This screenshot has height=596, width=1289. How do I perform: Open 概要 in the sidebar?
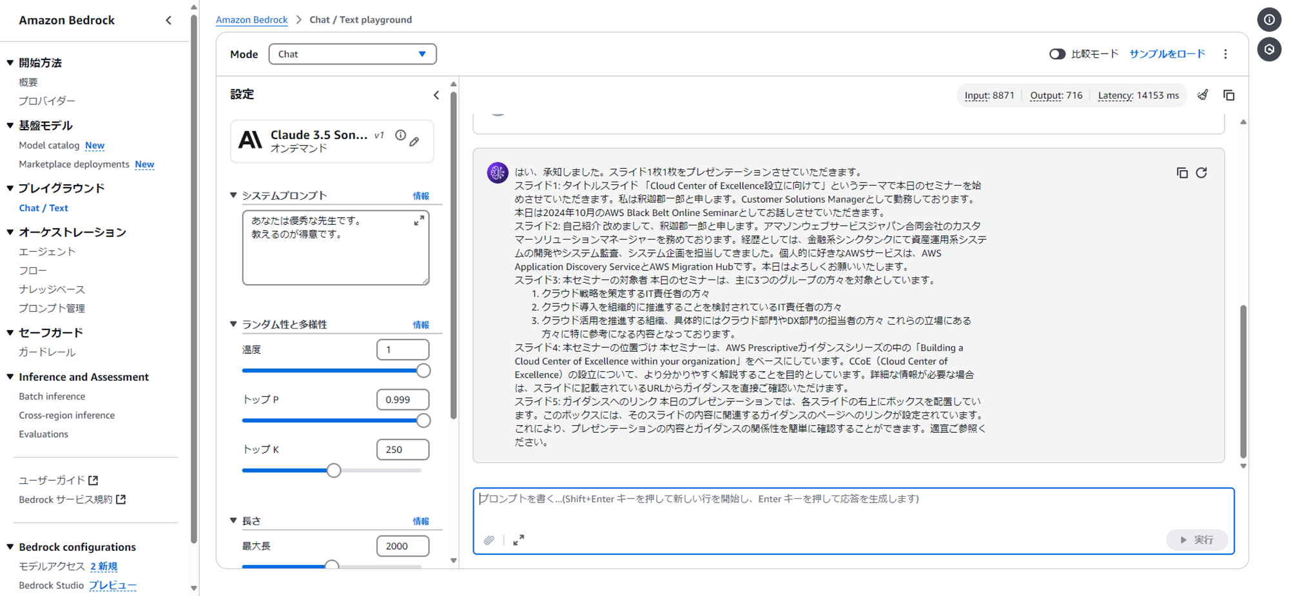pos(28,82)
